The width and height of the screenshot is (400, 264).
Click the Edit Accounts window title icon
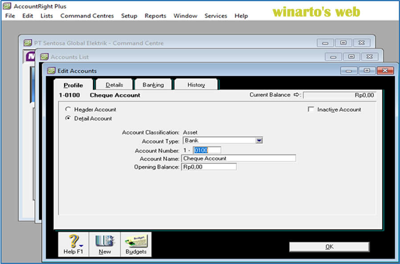51,71
